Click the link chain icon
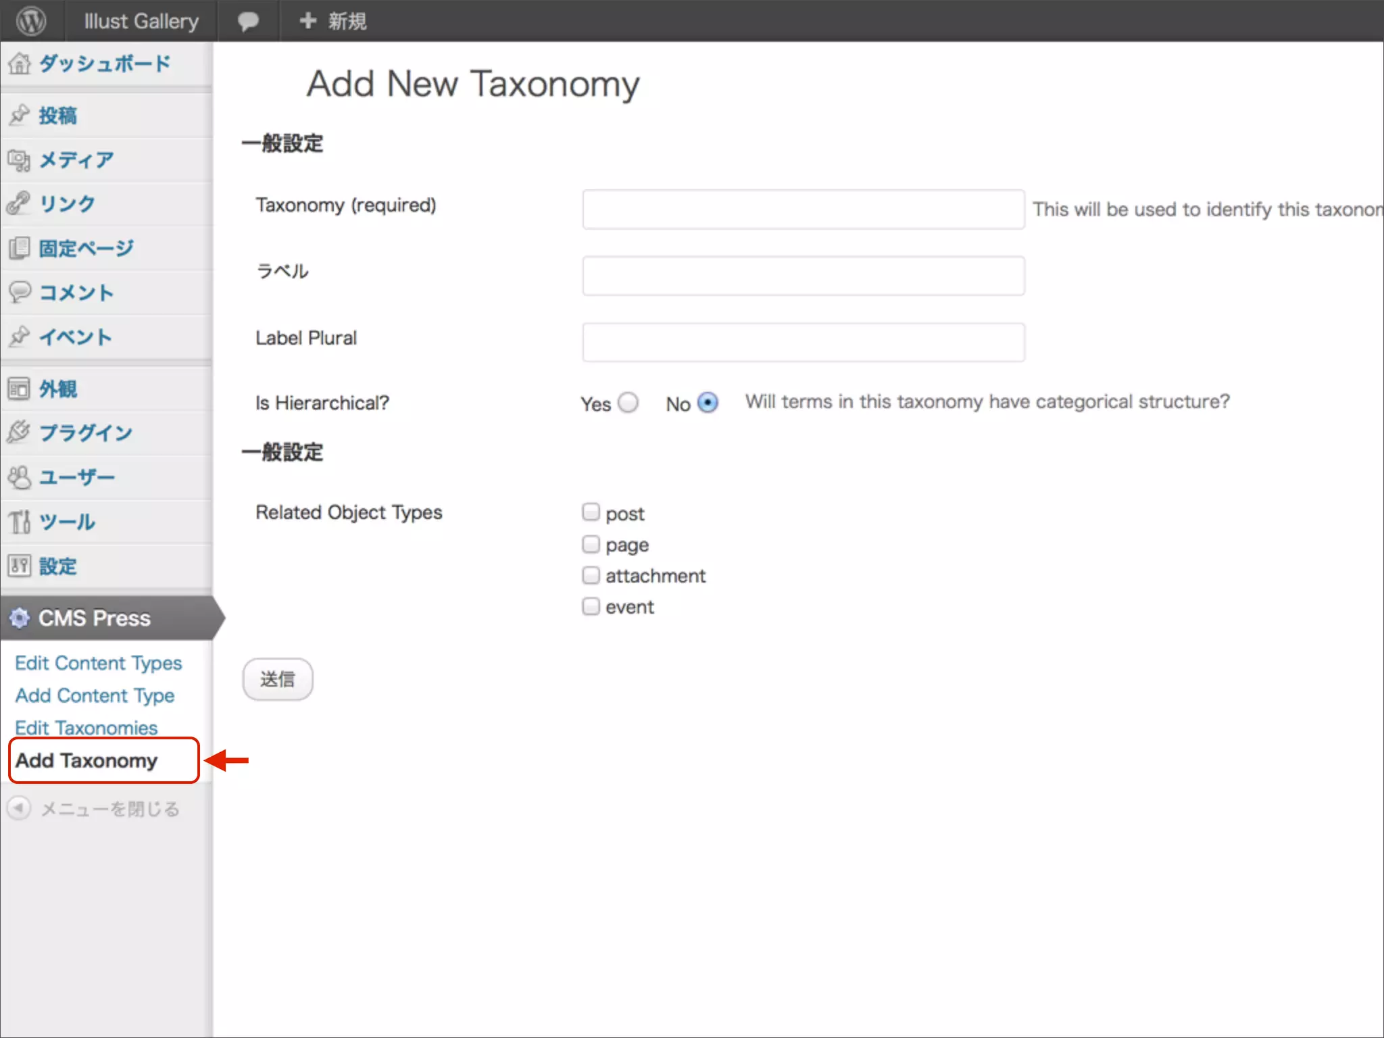The image size is (1384, 1038). click(x=19, y=203)
